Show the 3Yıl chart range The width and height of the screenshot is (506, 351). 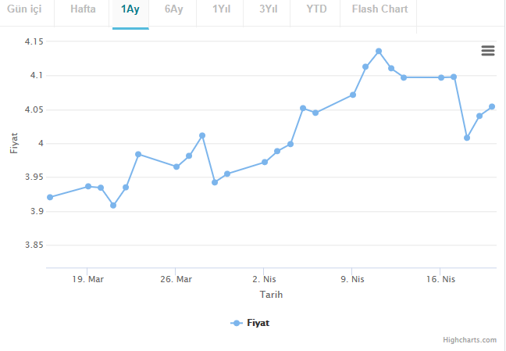click(269, 9)
